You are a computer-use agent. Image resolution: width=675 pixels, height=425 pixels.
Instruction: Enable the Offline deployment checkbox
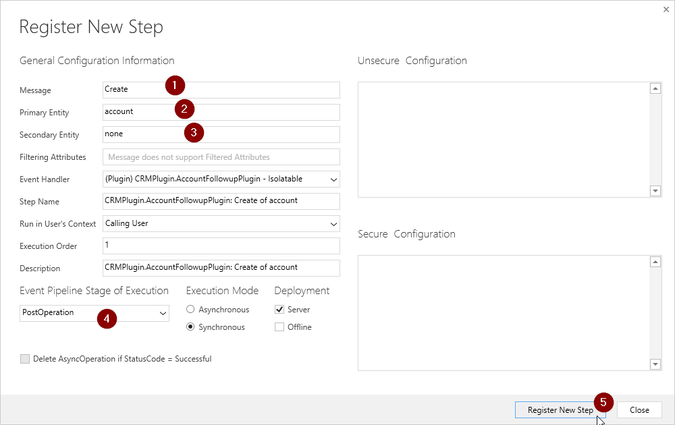click(x=279, y=327)
